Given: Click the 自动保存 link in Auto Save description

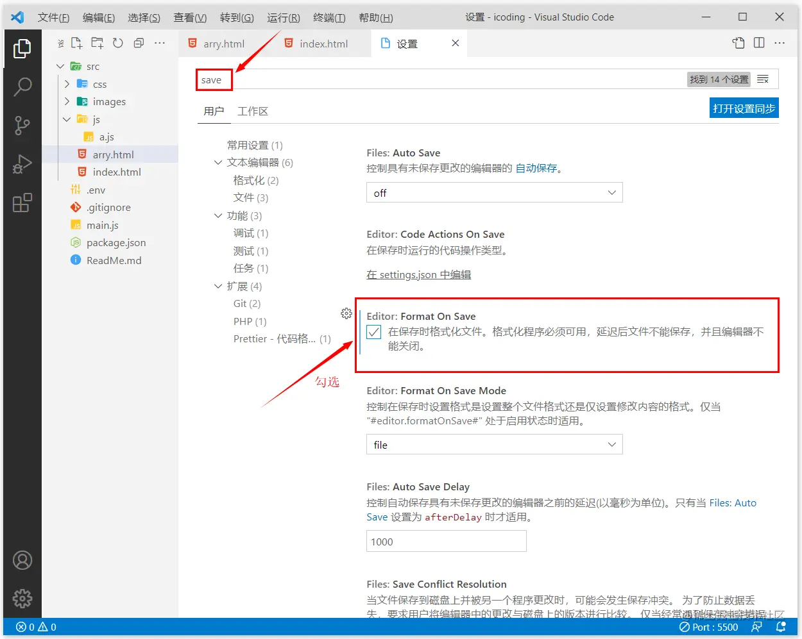Looking at the screenshot, I should tap(536, 168).
